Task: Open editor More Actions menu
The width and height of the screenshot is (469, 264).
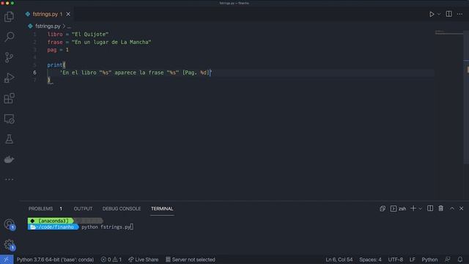Action: (x=459, y=15)
